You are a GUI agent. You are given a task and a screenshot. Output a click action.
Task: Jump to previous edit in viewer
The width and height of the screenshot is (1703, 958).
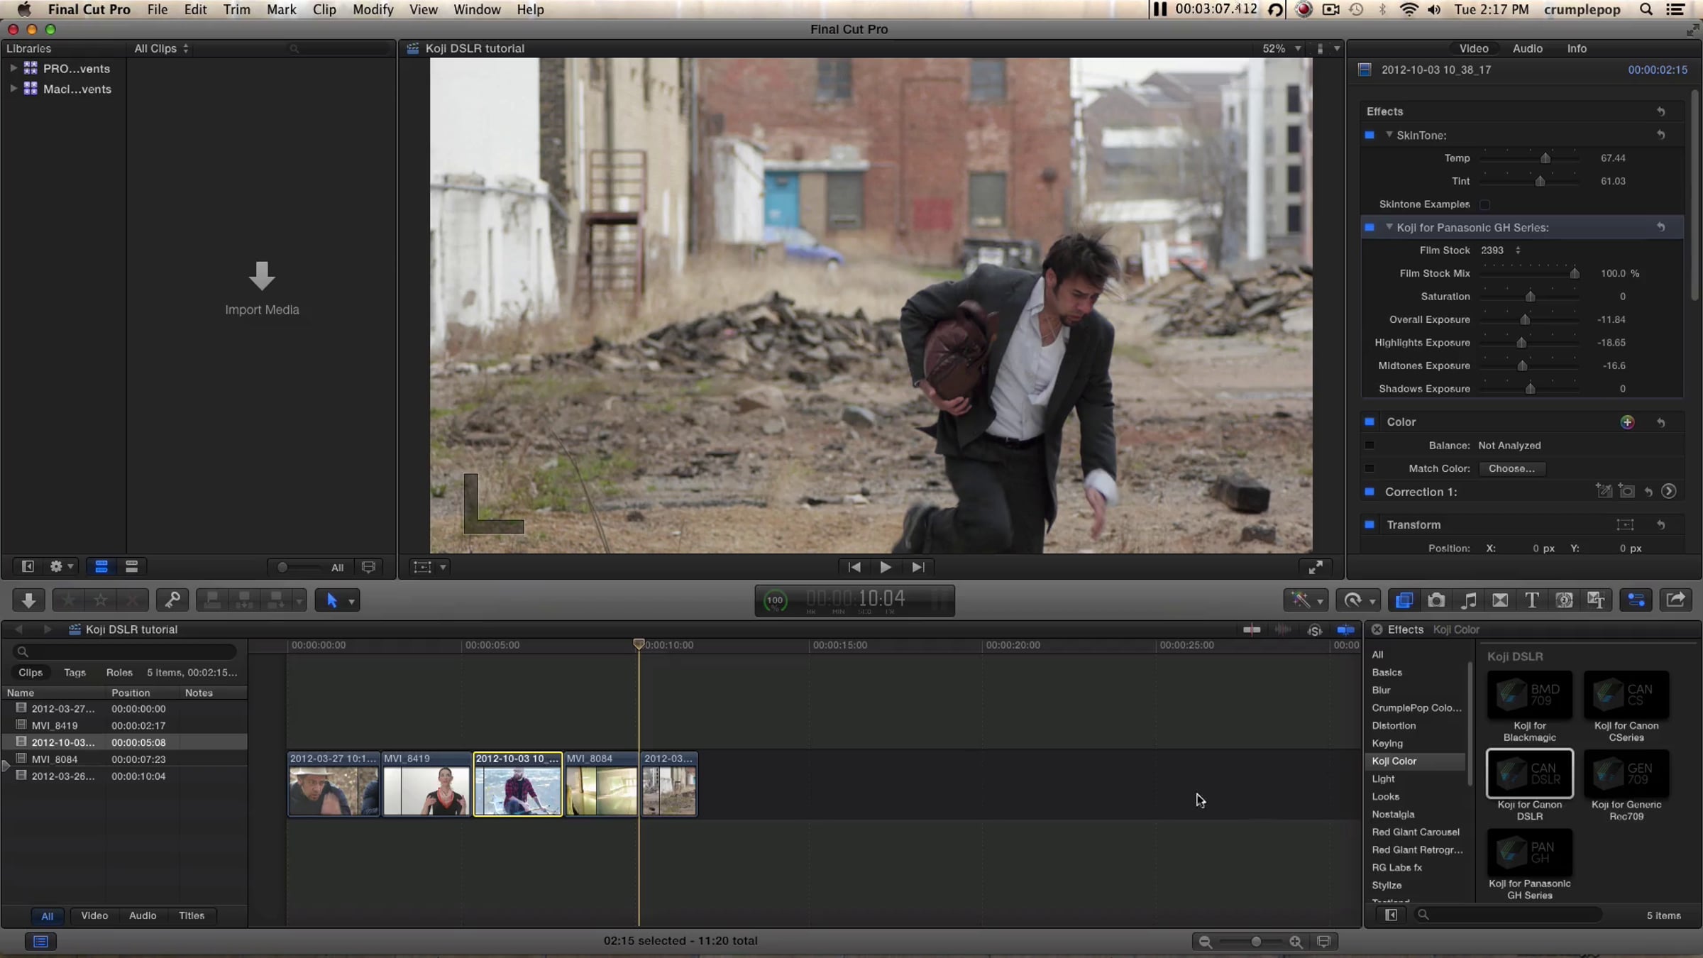click(854, 567)
